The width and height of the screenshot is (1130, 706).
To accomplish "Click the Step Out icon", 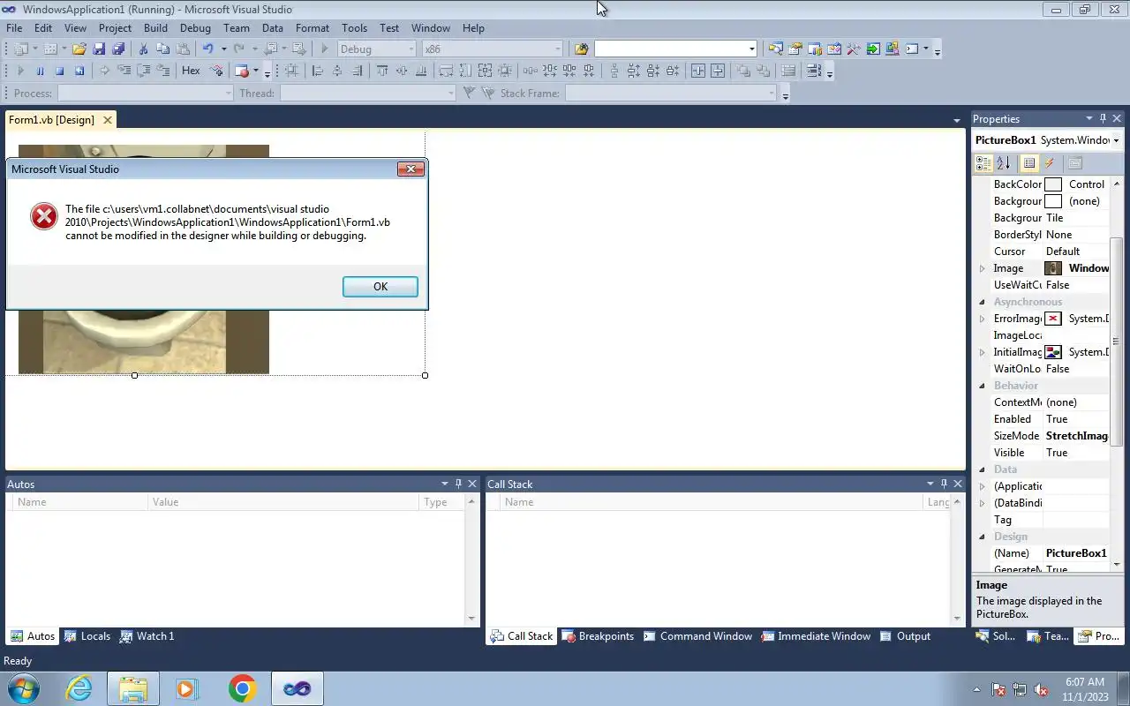I will pos(163,71).
